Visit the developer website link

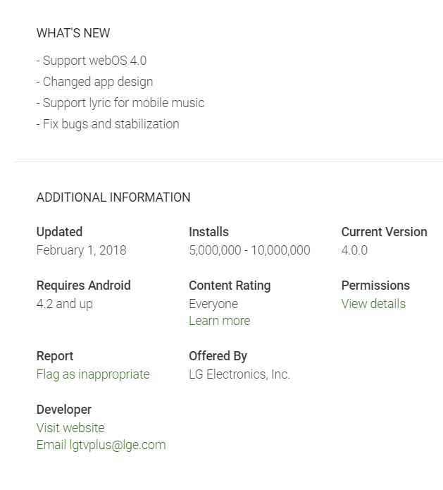pyautogui.click(x=70, y=428)
